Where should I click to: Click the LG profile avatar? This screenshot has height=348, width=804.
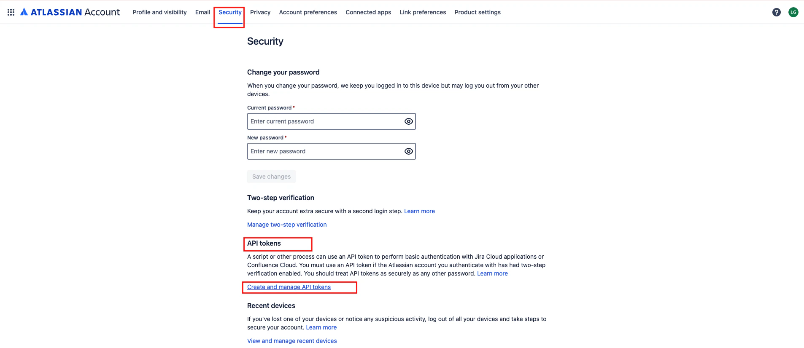point(793,12)
